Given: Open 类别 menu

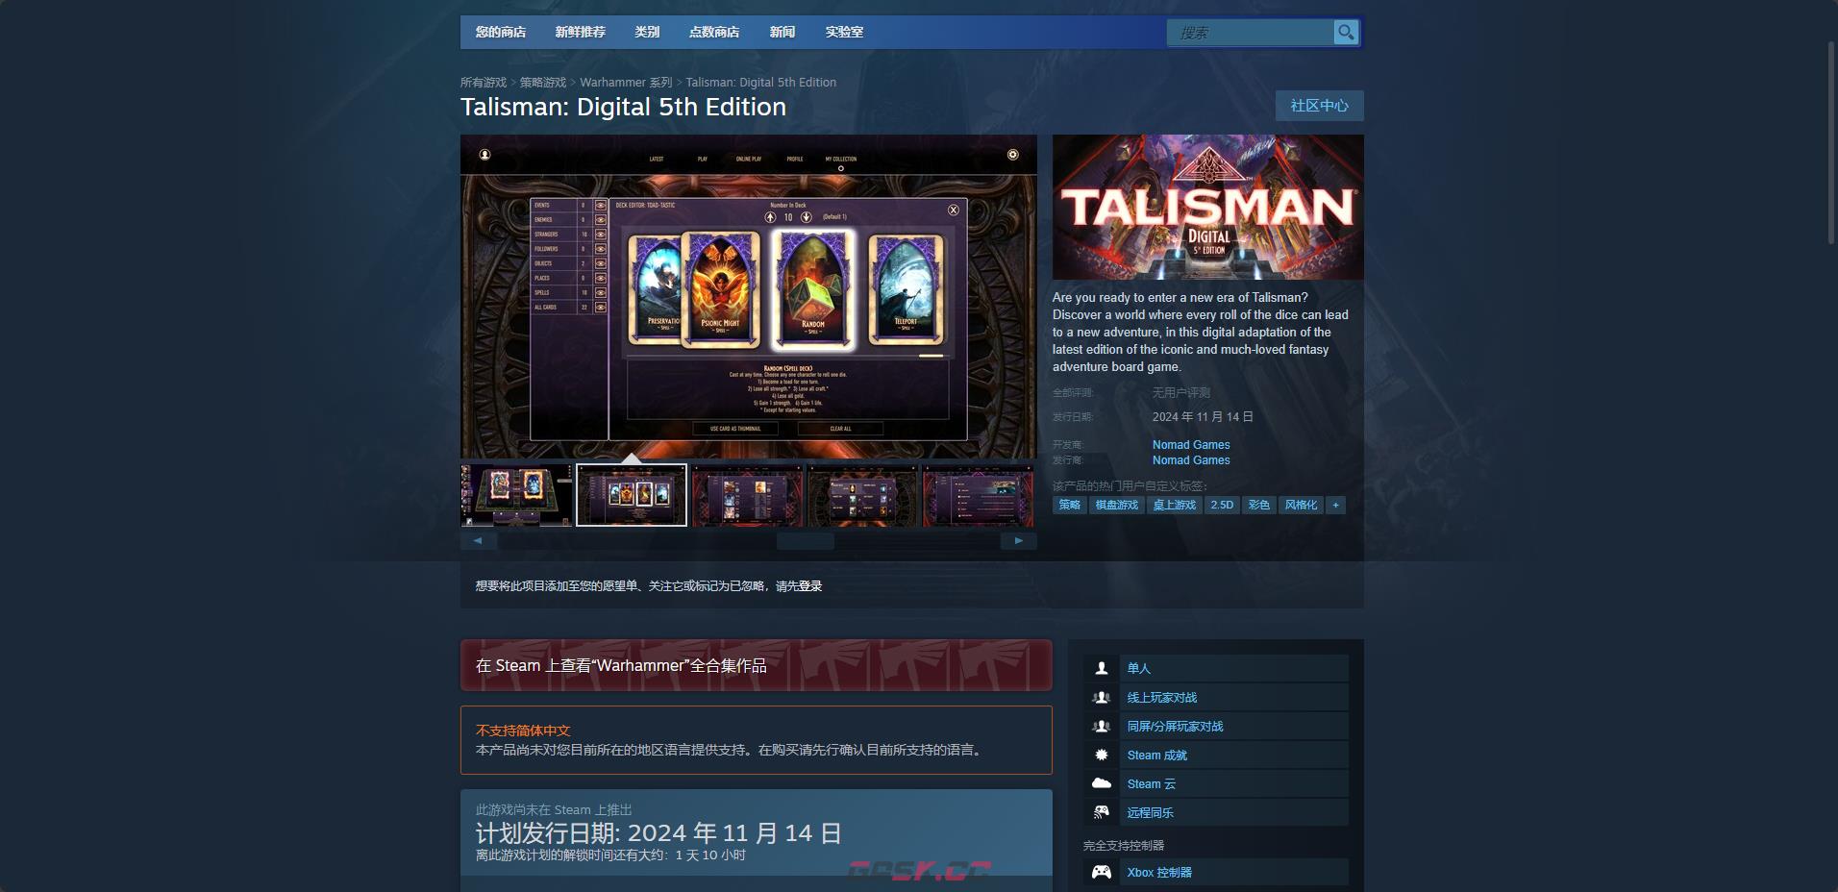Looking at the screenshot, I should [x=647, y=32].
